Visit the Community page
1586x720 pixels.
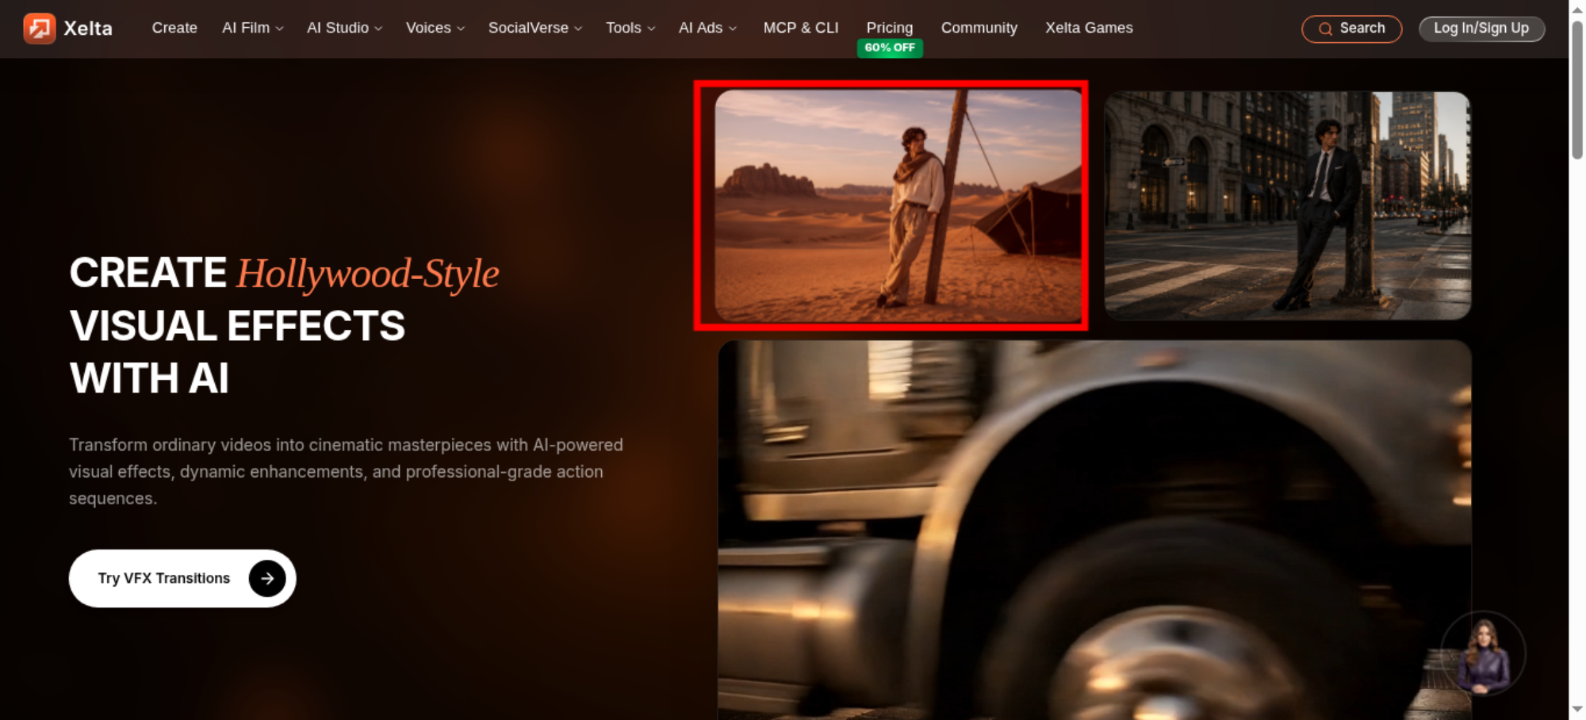tap(979, 28)
